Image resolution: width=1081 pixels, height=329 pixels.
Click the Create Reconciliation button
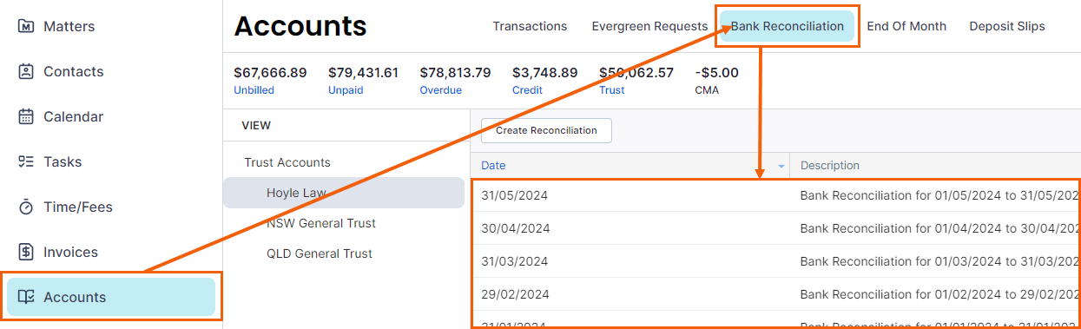(x=546, y=130)
